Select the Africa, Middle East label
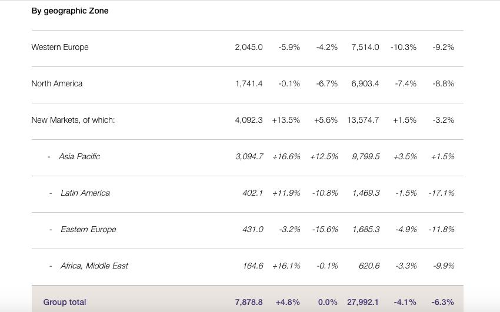Screen dimensions: 500x312 (x=94, y=266)
